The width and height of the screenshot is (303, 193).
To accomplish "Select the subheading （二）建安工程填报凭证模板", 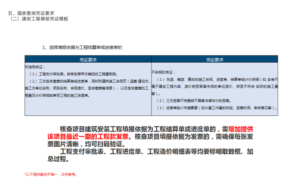I will [x=38, y=19].
